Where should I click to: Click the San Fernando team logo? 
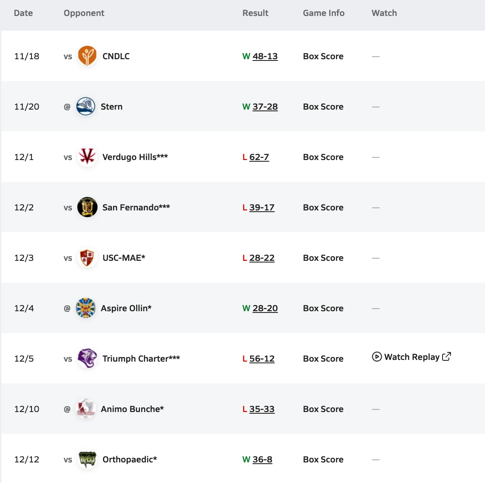87,207
